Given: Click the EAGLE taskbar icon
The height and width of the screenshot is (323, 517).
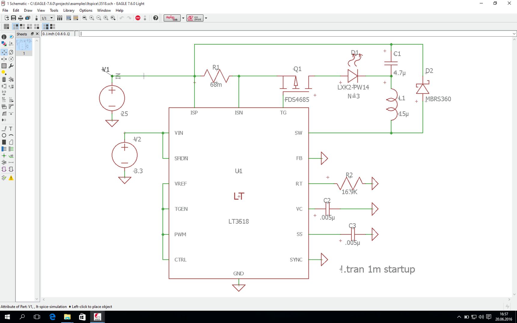Looking at the screenshot, I should (97, 317).
